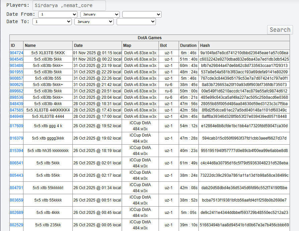Open game ID 846949

click(x=16, y=117)
